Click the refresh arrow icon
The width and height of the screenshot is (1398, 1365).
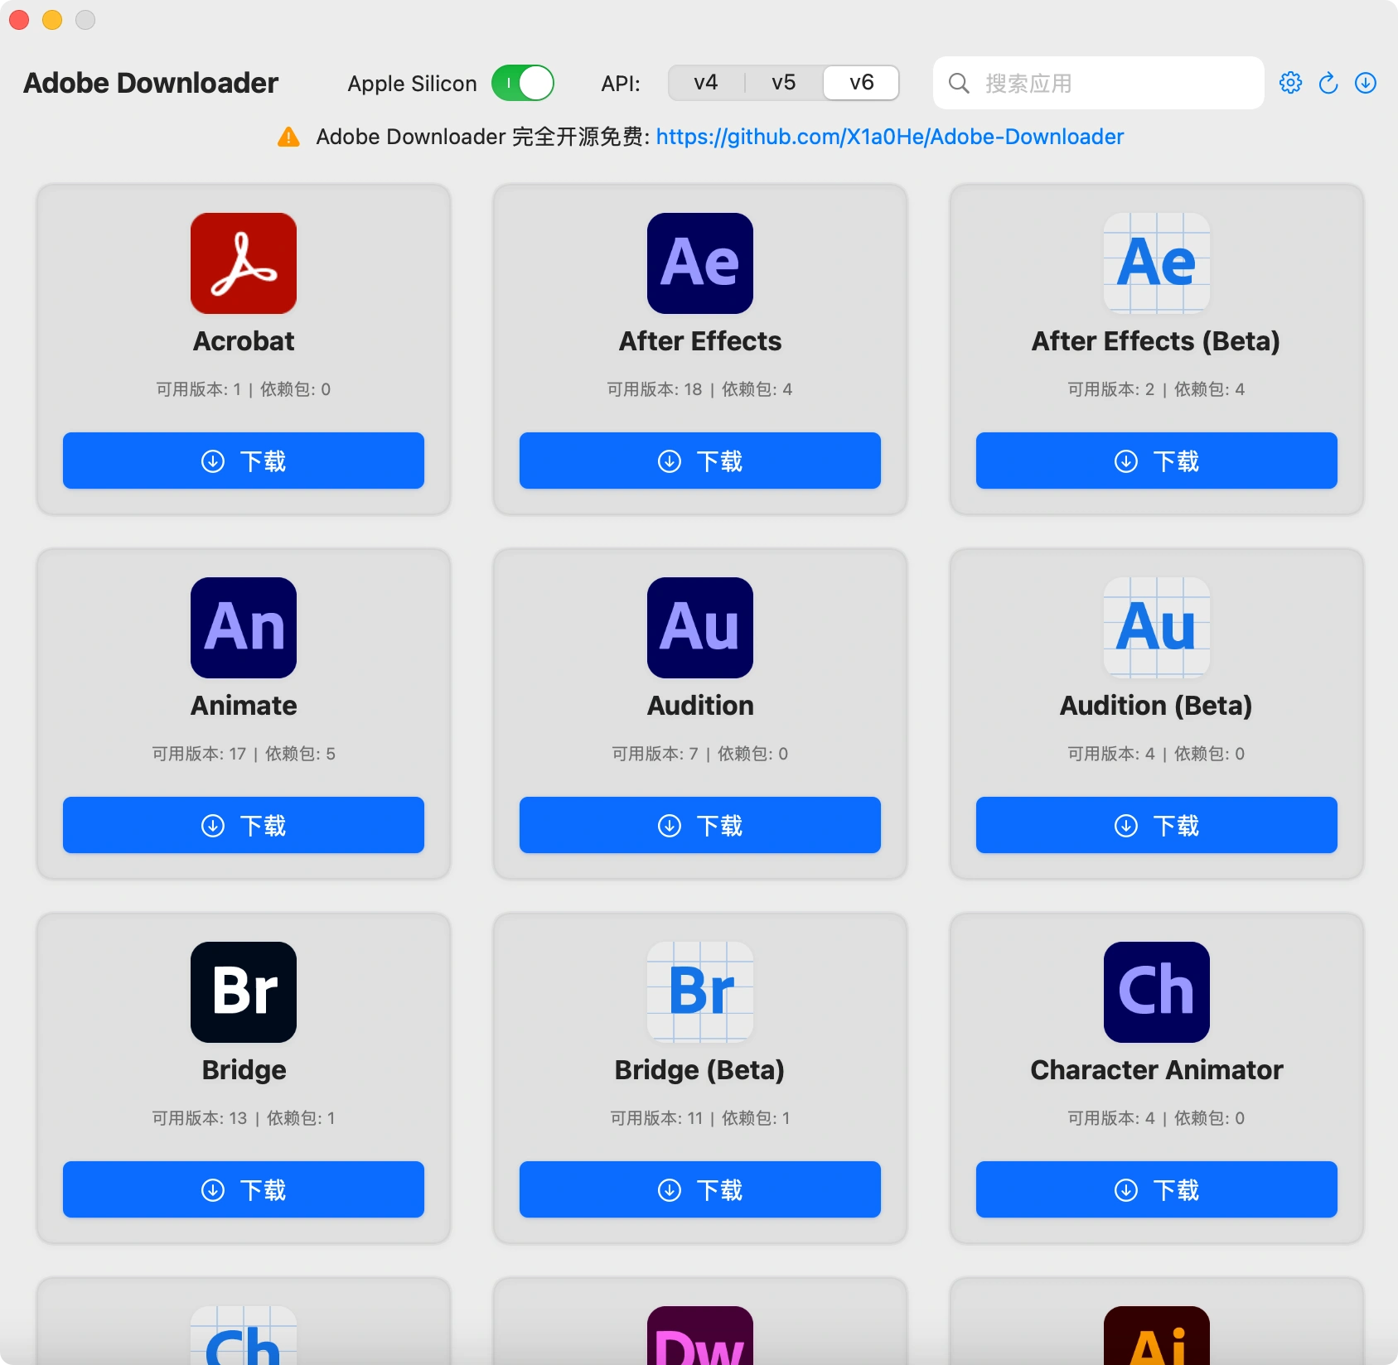pos(1328,83)
